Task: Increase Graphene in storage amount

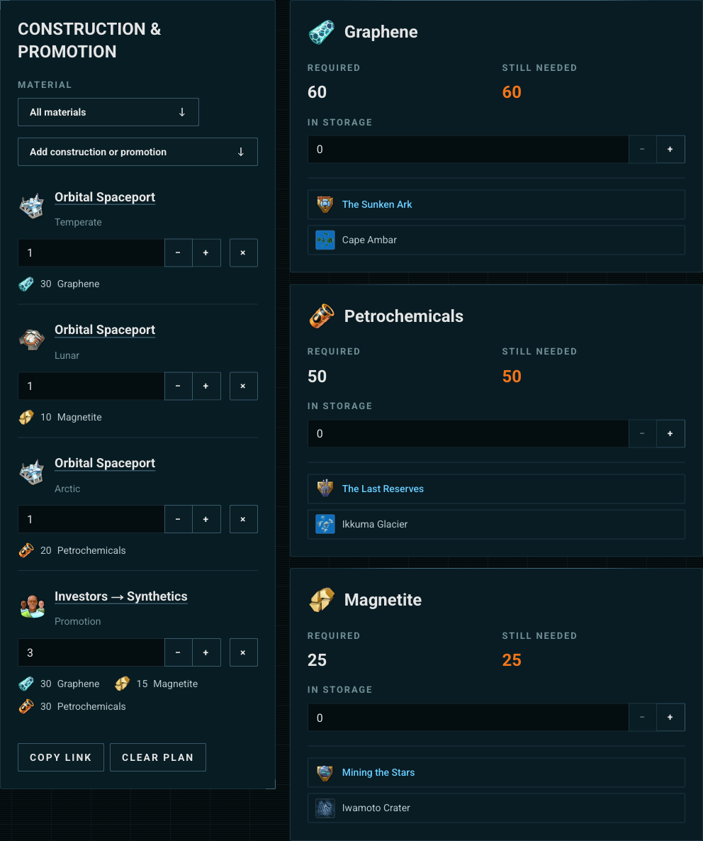Action: (670, 149)
